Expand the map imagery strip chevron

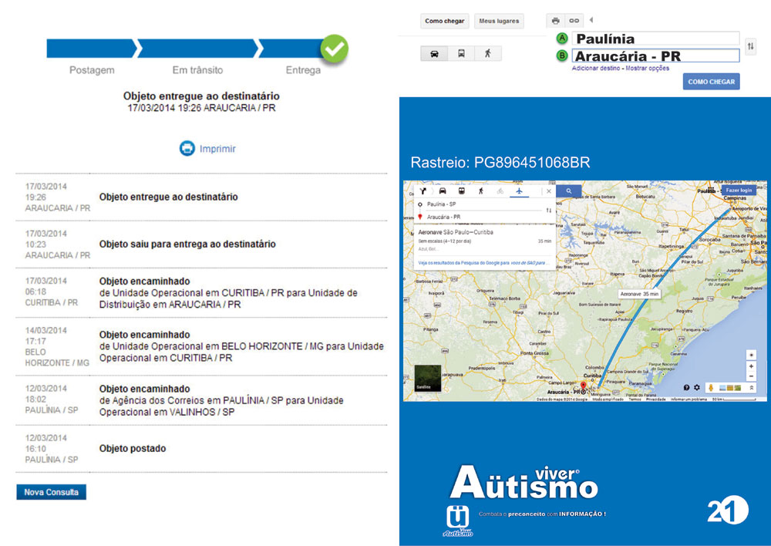click(752, 387)
